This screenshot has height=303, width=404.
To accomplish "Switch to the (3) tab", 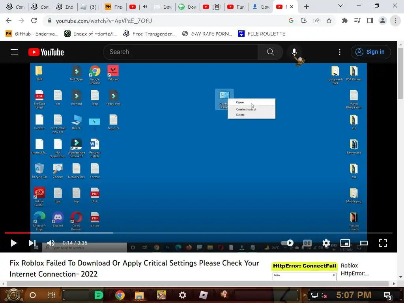I will tap(90, 7).
